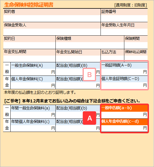Click the 年金支払開始日 label
This screenshot has width=154, height=167.
tap(69, 52)
